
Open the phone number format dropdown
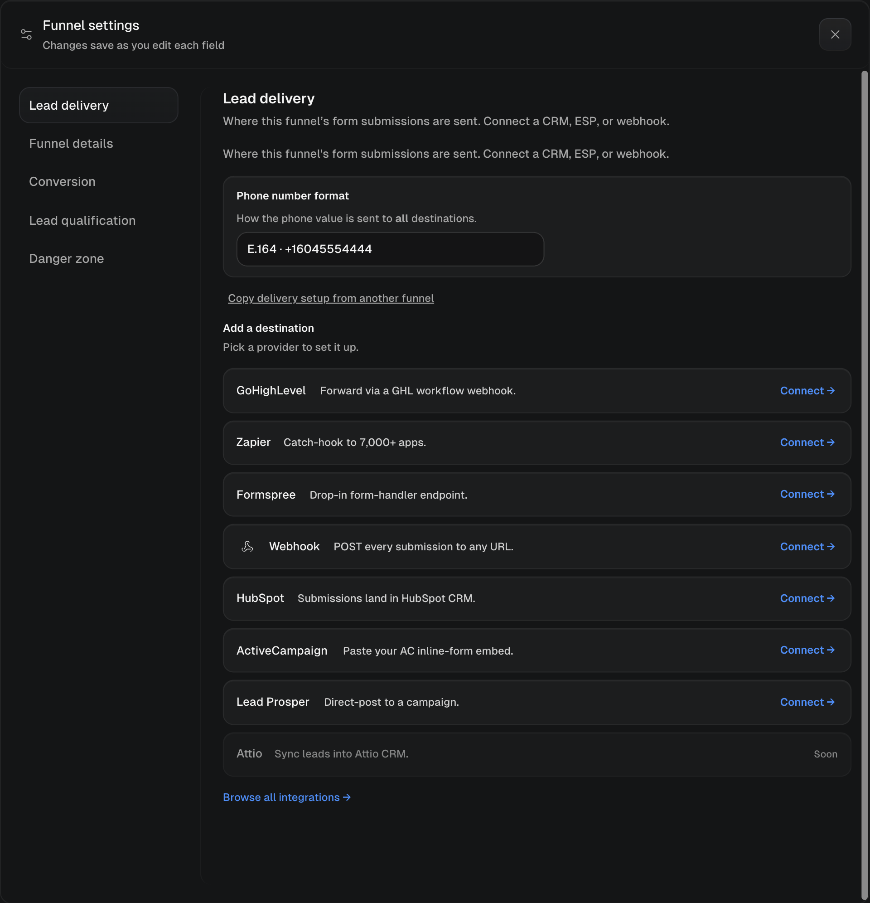click(390, 249)
